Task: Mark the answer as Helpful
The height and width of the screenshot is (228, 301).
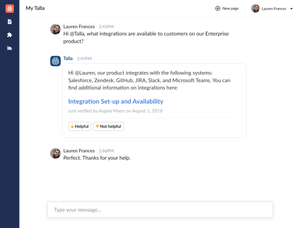Action: point(80,126)
